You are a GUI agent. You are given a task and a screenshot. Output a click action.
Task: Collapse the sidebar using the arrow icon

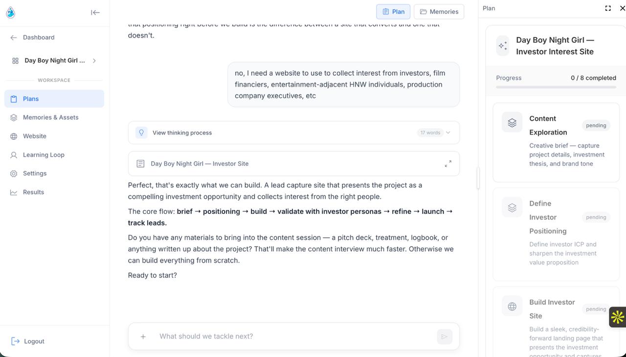coord(95,12)
